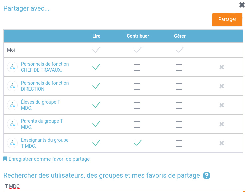Remove DIRECTION group from sharing
The height and width of the screenshot is (195, 246).
tap(222, 86)
